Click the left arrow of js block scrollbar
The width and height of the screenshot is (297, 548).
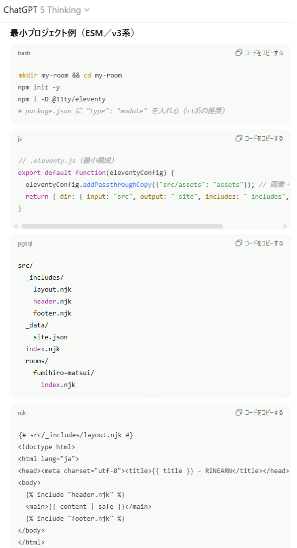tap(15, 226)
